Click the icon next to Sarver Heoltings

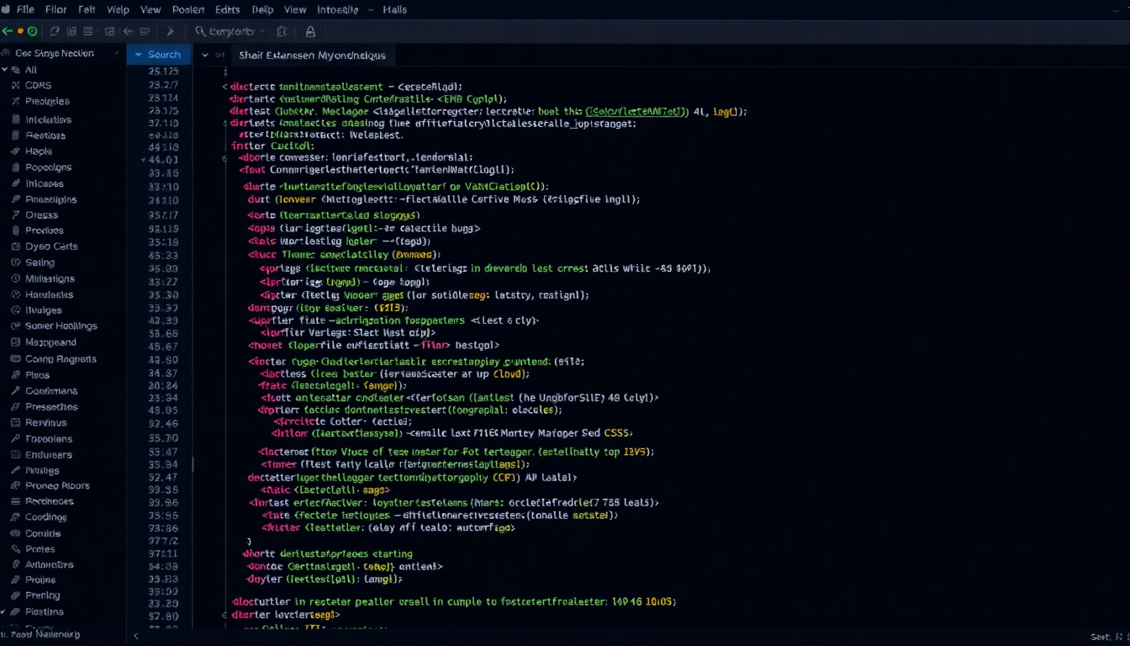15,326
